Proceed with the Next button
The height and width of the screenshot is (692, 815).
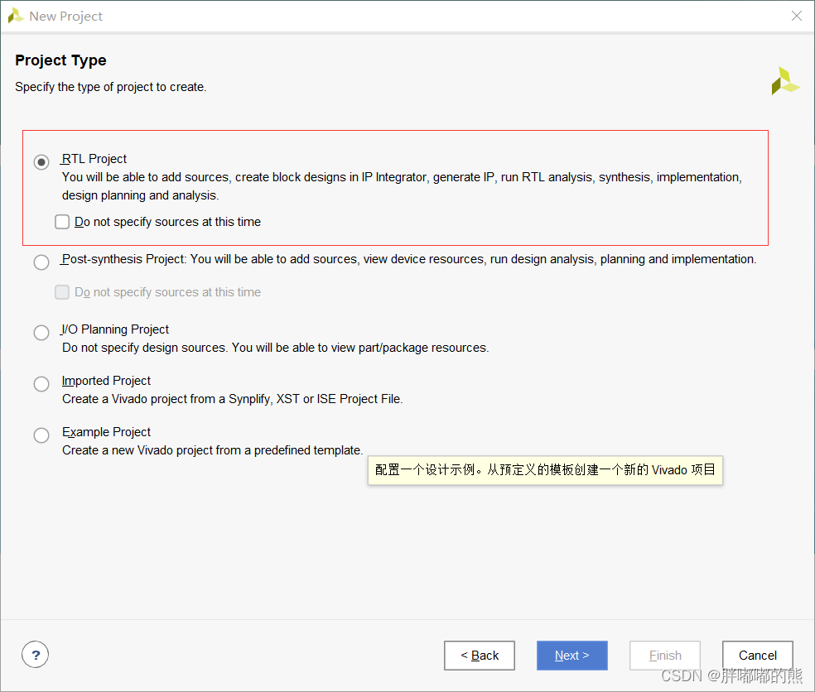(x=571, y=656)
